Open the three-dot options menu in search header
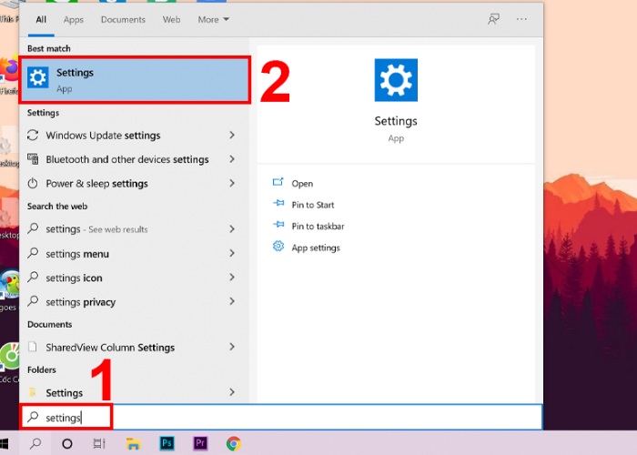The width and height of the screenshot is (637, 455). (521, 19)
